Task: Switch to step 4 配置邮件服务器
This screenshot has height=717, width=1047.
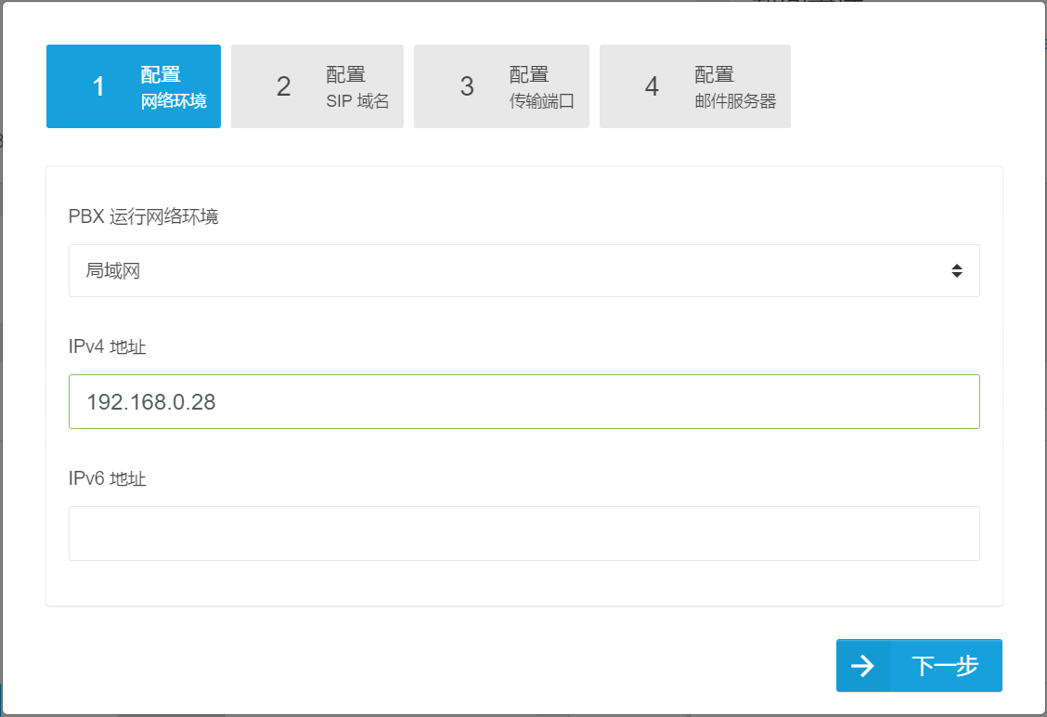Action: click(x=695, y=86)
